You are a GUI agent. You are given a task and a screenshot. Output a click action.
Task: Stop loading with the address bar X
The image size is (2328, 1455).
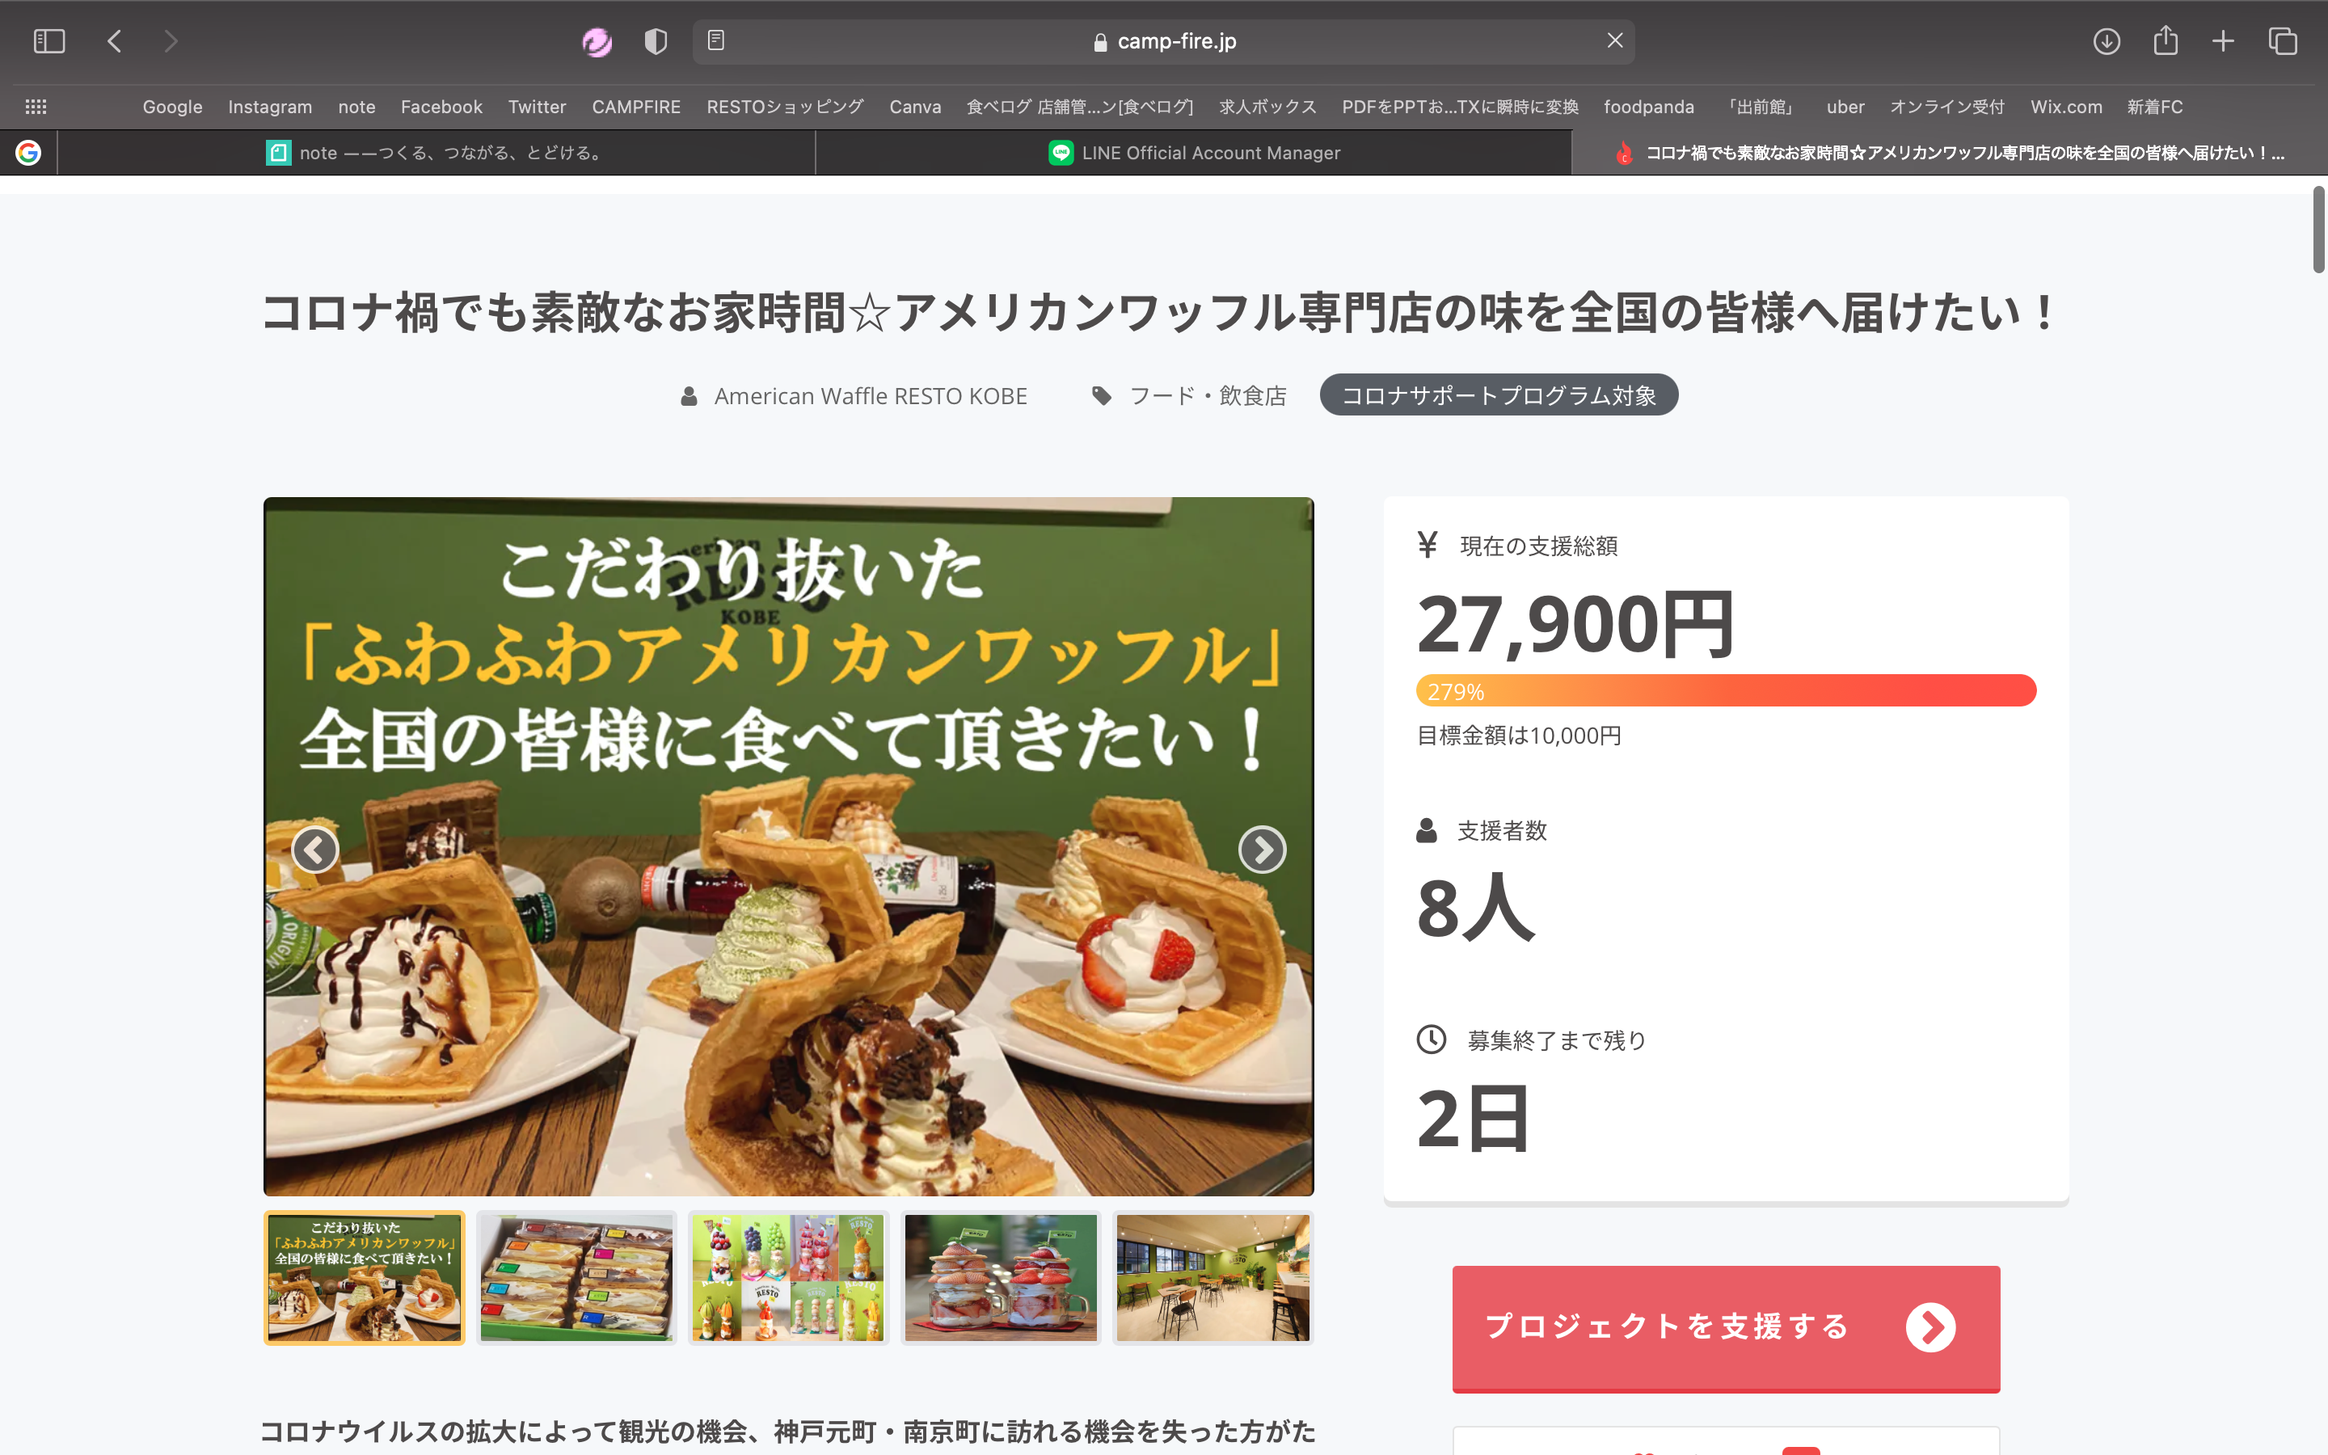[1614, 40]
